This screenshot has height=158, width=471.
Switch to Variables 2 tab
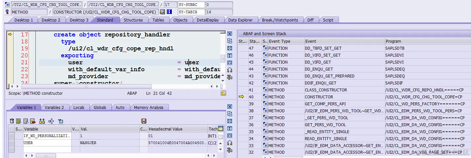54,107
